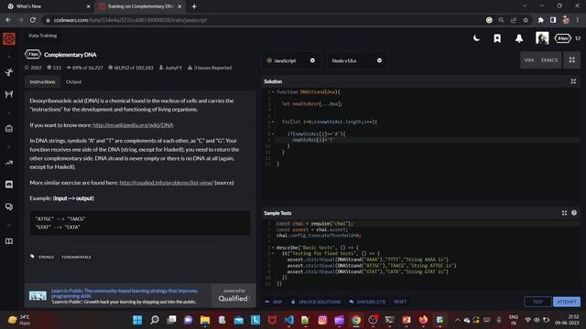Open the briefcase Career sidebar icon

9,129
